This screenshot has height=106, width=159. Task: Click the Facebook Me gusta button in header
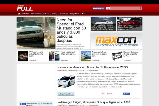[x=99, y=8]
